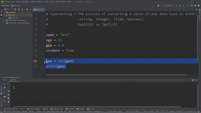
Task: Open Services tool window
Action: click(91, 109)
